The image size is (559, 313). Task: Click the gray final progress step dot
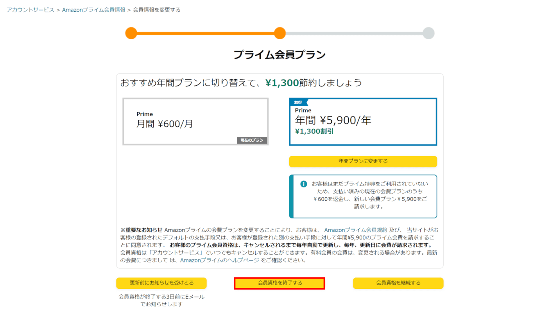tap(428, 33)
